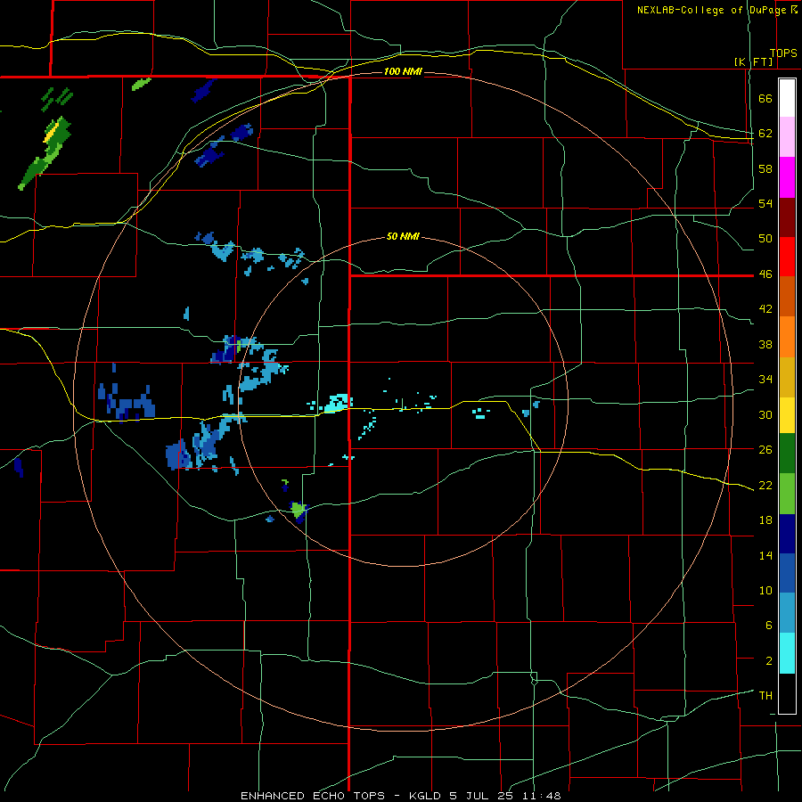Click the navy band between 18 and 14
The width and height of the screenshot is (802, 802).
pos(787,534)
